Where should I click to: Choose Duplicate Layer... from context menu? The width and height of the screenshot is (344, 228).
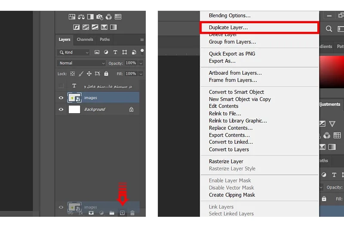[259, 28]
